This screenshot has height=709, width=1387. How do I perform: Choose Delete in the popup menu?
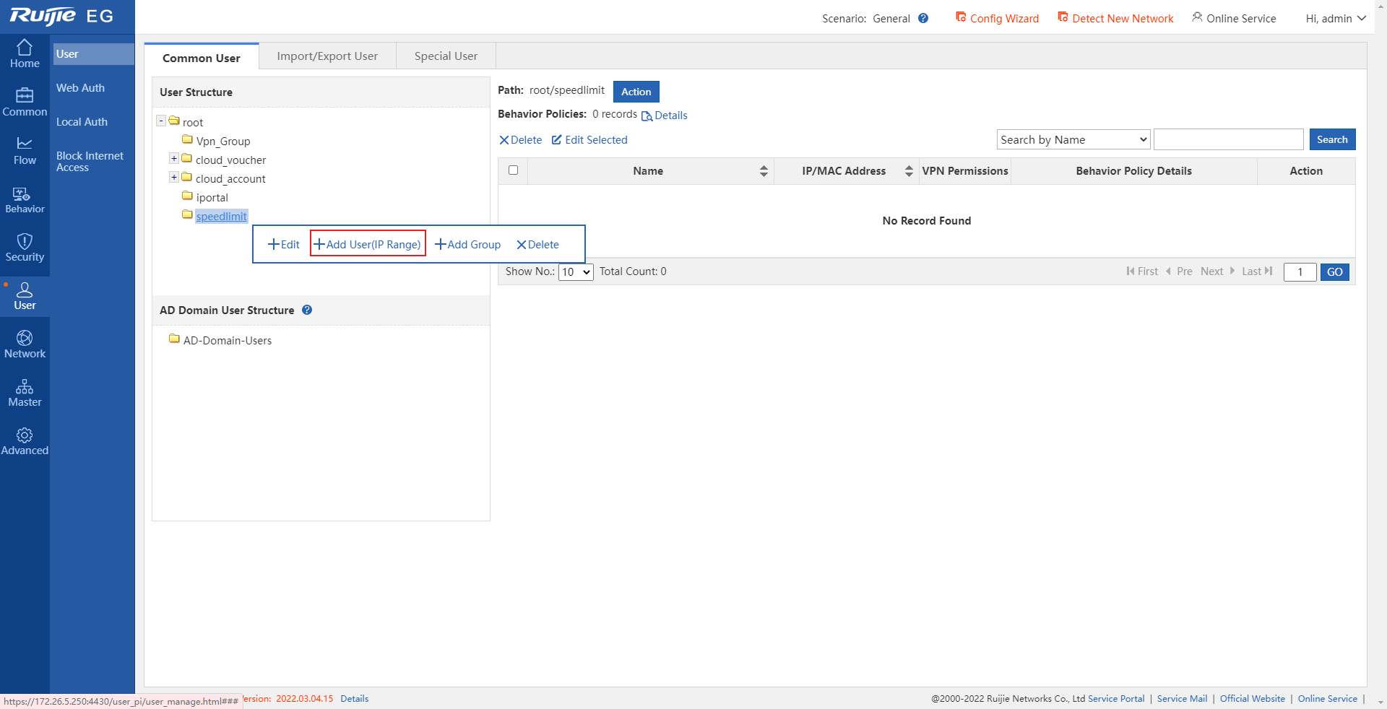click(x=537, y=244)
